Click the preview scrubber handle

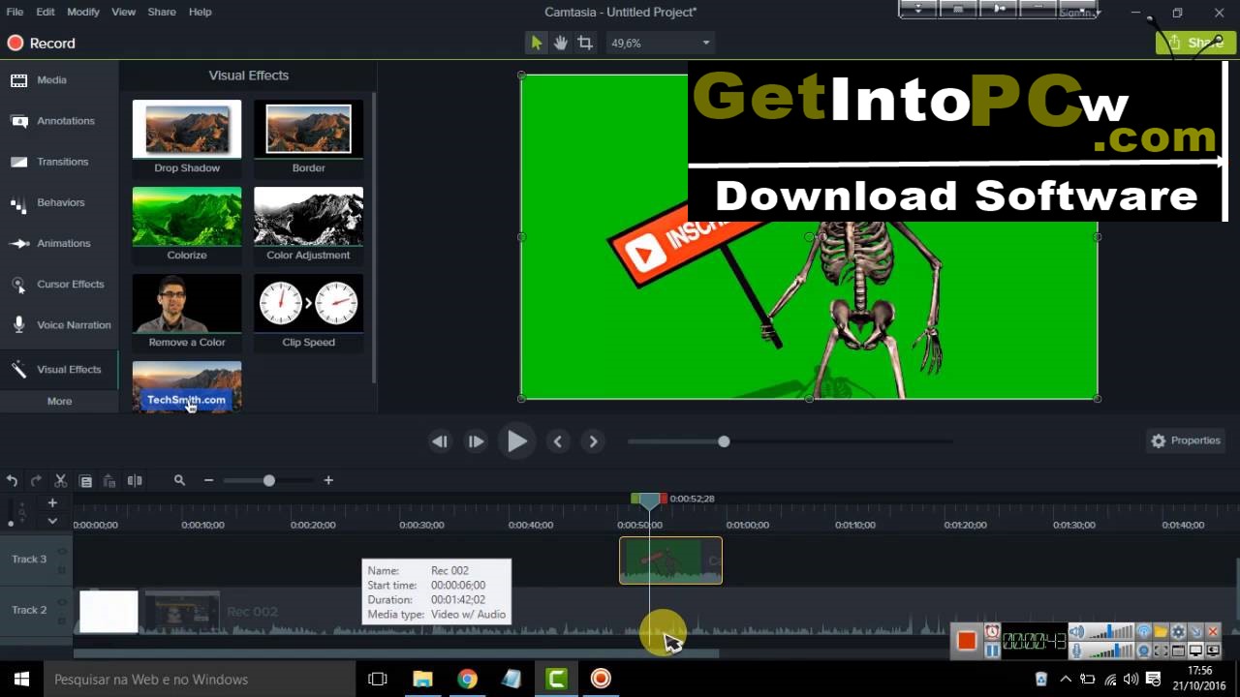pos(724,441)
